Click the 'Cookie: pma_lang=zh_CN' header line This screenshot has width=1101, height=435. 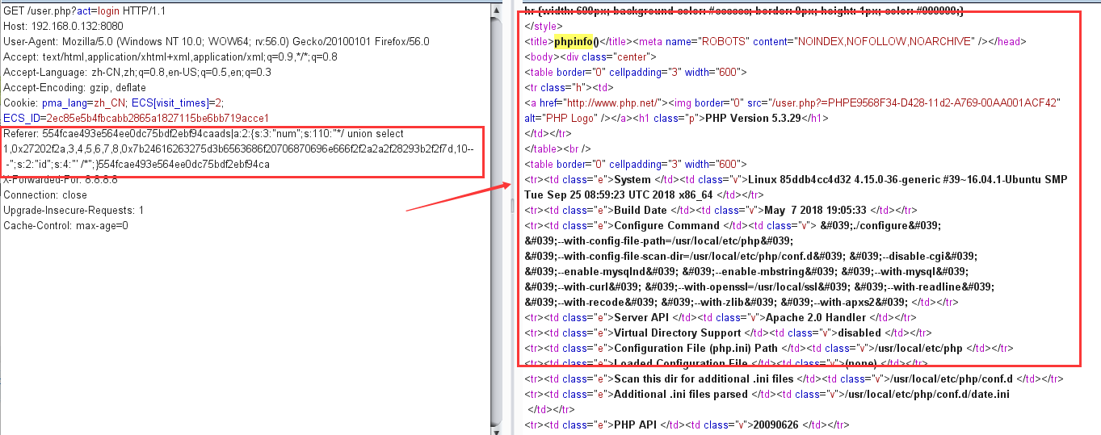coord(113,103)
